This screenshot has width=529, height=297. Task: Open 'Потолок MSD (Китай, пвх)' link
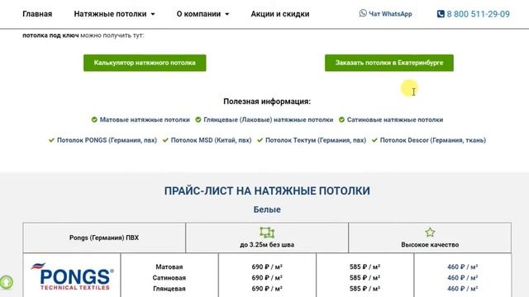pyautogui.click(x=212, y=140)
